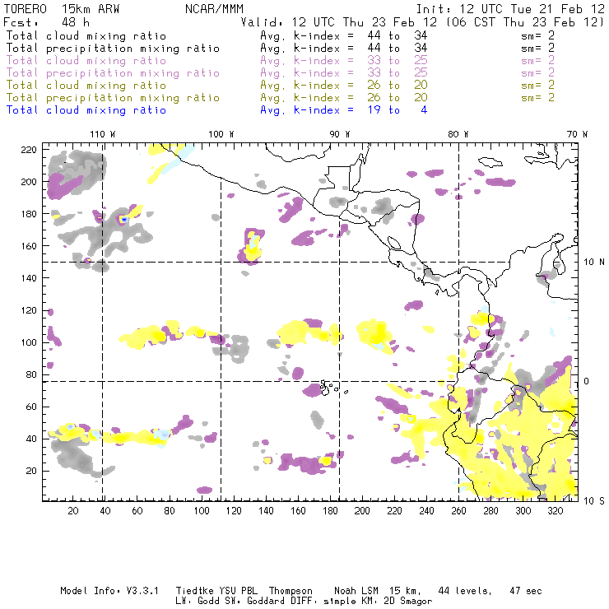The width and height of the screenshot is (609, 609).
Task: Click the "47 sec" footer text
Action: tap(526, 591)
